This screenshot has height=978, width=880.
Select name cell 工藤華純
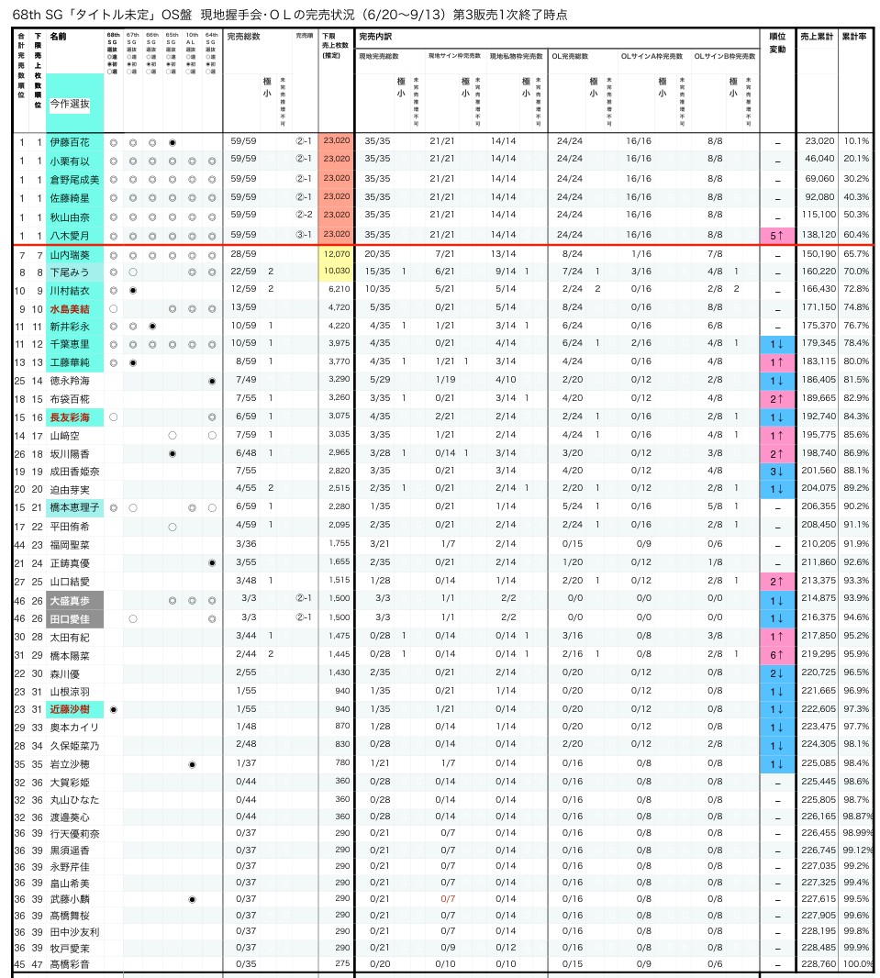point(75,362)
